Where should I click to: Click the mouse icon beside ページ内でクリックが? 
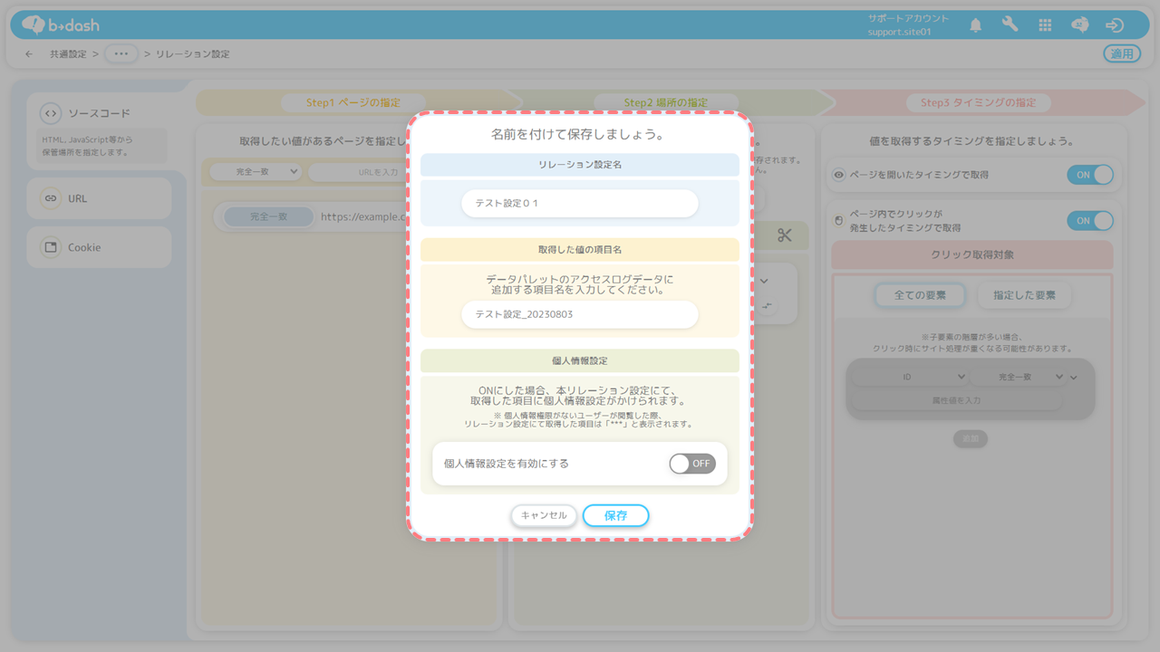click(839, 220)
